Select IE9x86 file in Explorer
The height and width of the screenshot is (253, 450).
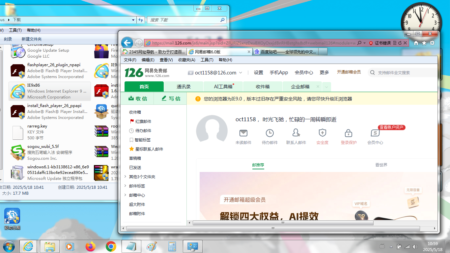click(x=50, y=91)
